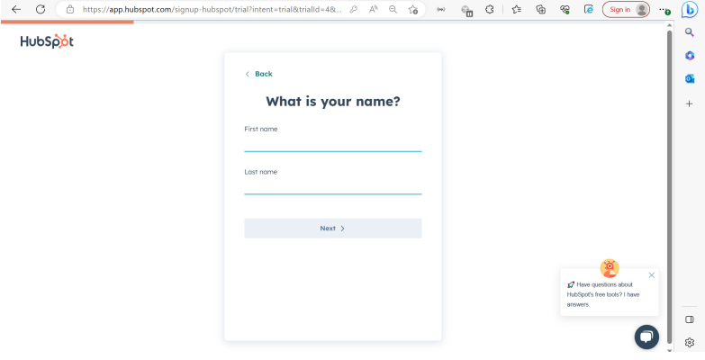
Task: Click the sidebar search magnifier icon
Action: 690,32
